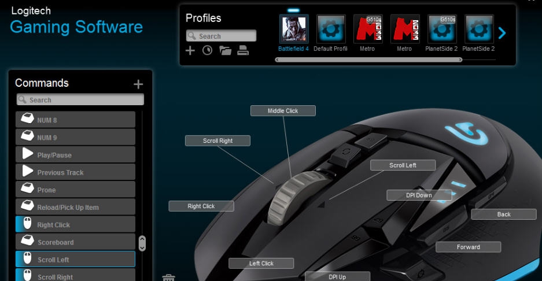Select the Scroll Left command in list

[x=75, y=259]
